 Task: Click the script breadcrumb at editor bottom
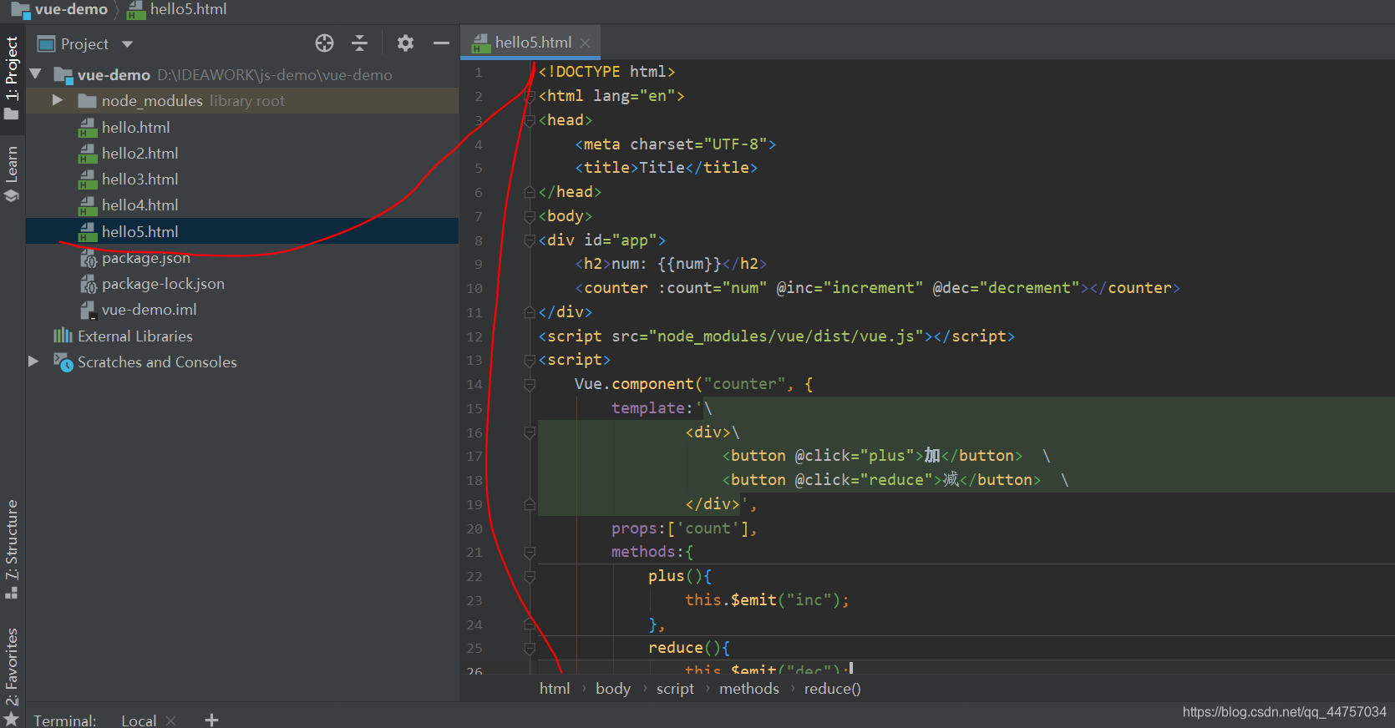pos(675,689)
